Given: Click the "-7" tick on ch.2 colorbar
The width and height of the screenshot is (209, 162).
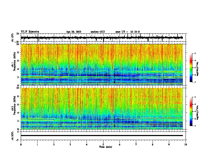Looking at the screenshot, I should (x=195, y=126).
